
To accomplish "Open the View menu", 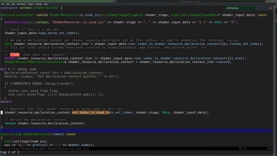I will (x=13, y=4).
